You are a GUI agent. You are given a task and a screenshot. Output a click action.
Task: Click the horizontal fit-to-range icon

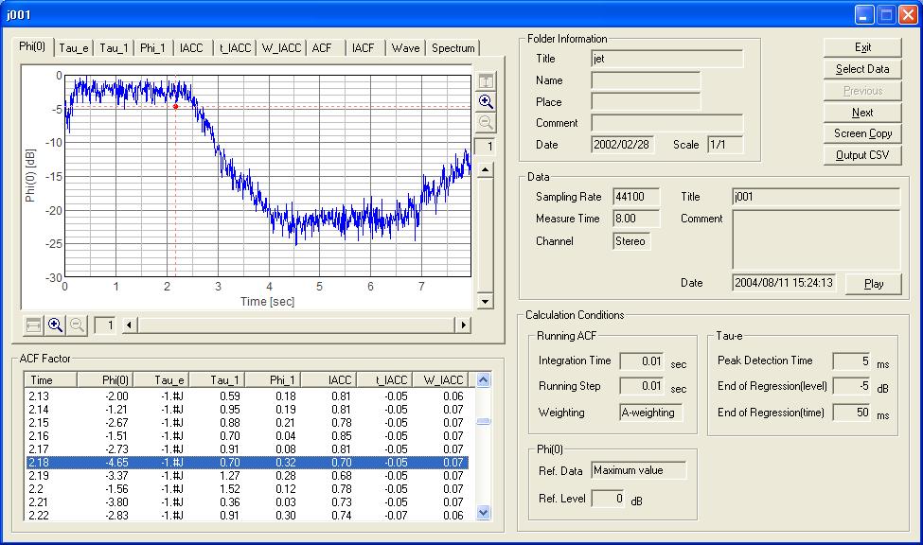coord(33,325)
